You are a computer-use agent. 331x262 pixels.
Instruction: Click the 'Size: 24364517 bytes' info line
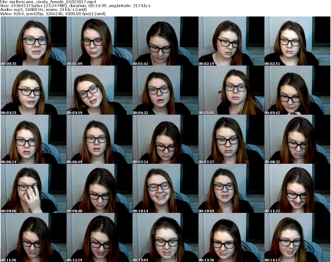[75, 6]
